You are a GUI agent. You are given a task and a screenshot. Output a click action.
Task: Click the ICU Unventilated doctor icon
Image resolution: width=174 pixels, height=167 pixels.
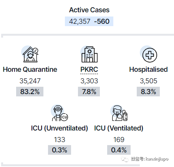tap(60, 113)
